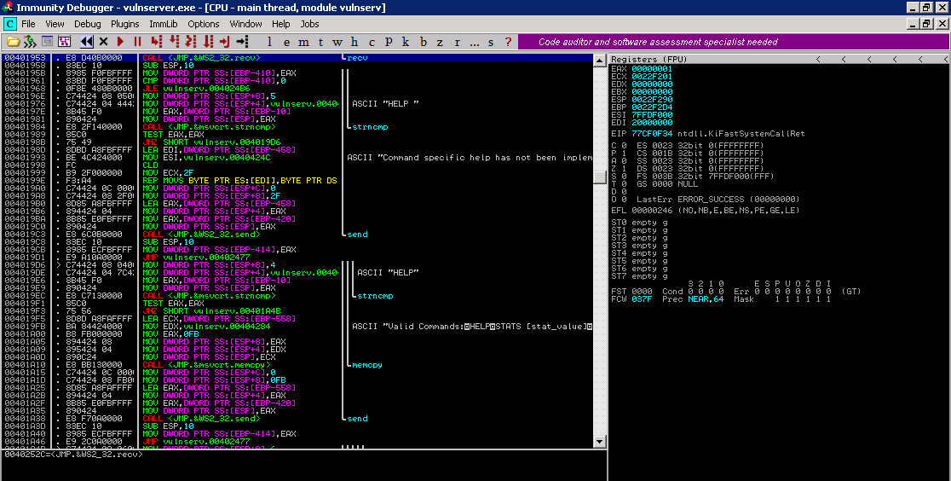This screenshot has height=481, width=951.
Task: Click the Step into icon
Action: pos(157,42)
